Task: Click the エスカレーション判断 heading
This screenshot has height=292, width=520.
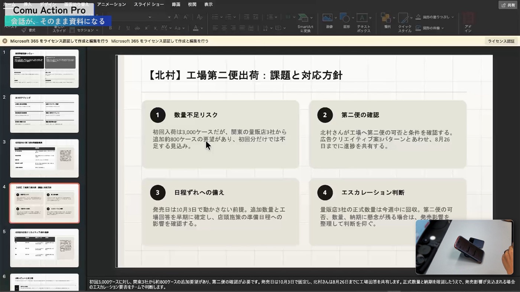Action: click(373, 193)
